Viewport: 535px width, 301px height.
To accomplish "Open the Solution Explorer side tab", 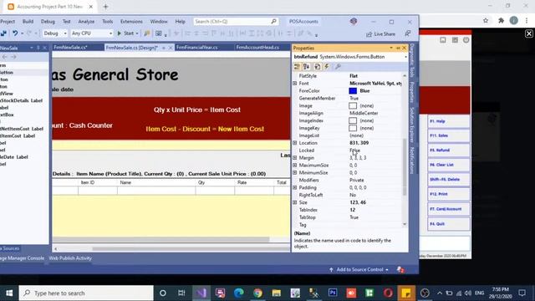I will click(412, 125).
